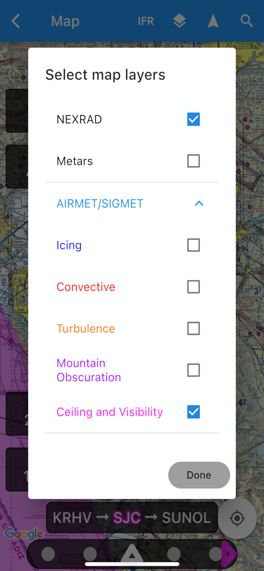This screenshot has width=264, height=571.
Task: Check the Turbulence layer box
Action: 194,328
